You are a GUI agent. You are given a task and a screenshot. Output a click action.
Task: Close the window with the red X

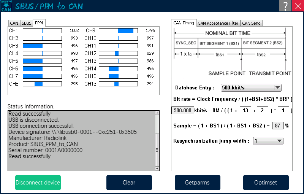coord(298,6)
